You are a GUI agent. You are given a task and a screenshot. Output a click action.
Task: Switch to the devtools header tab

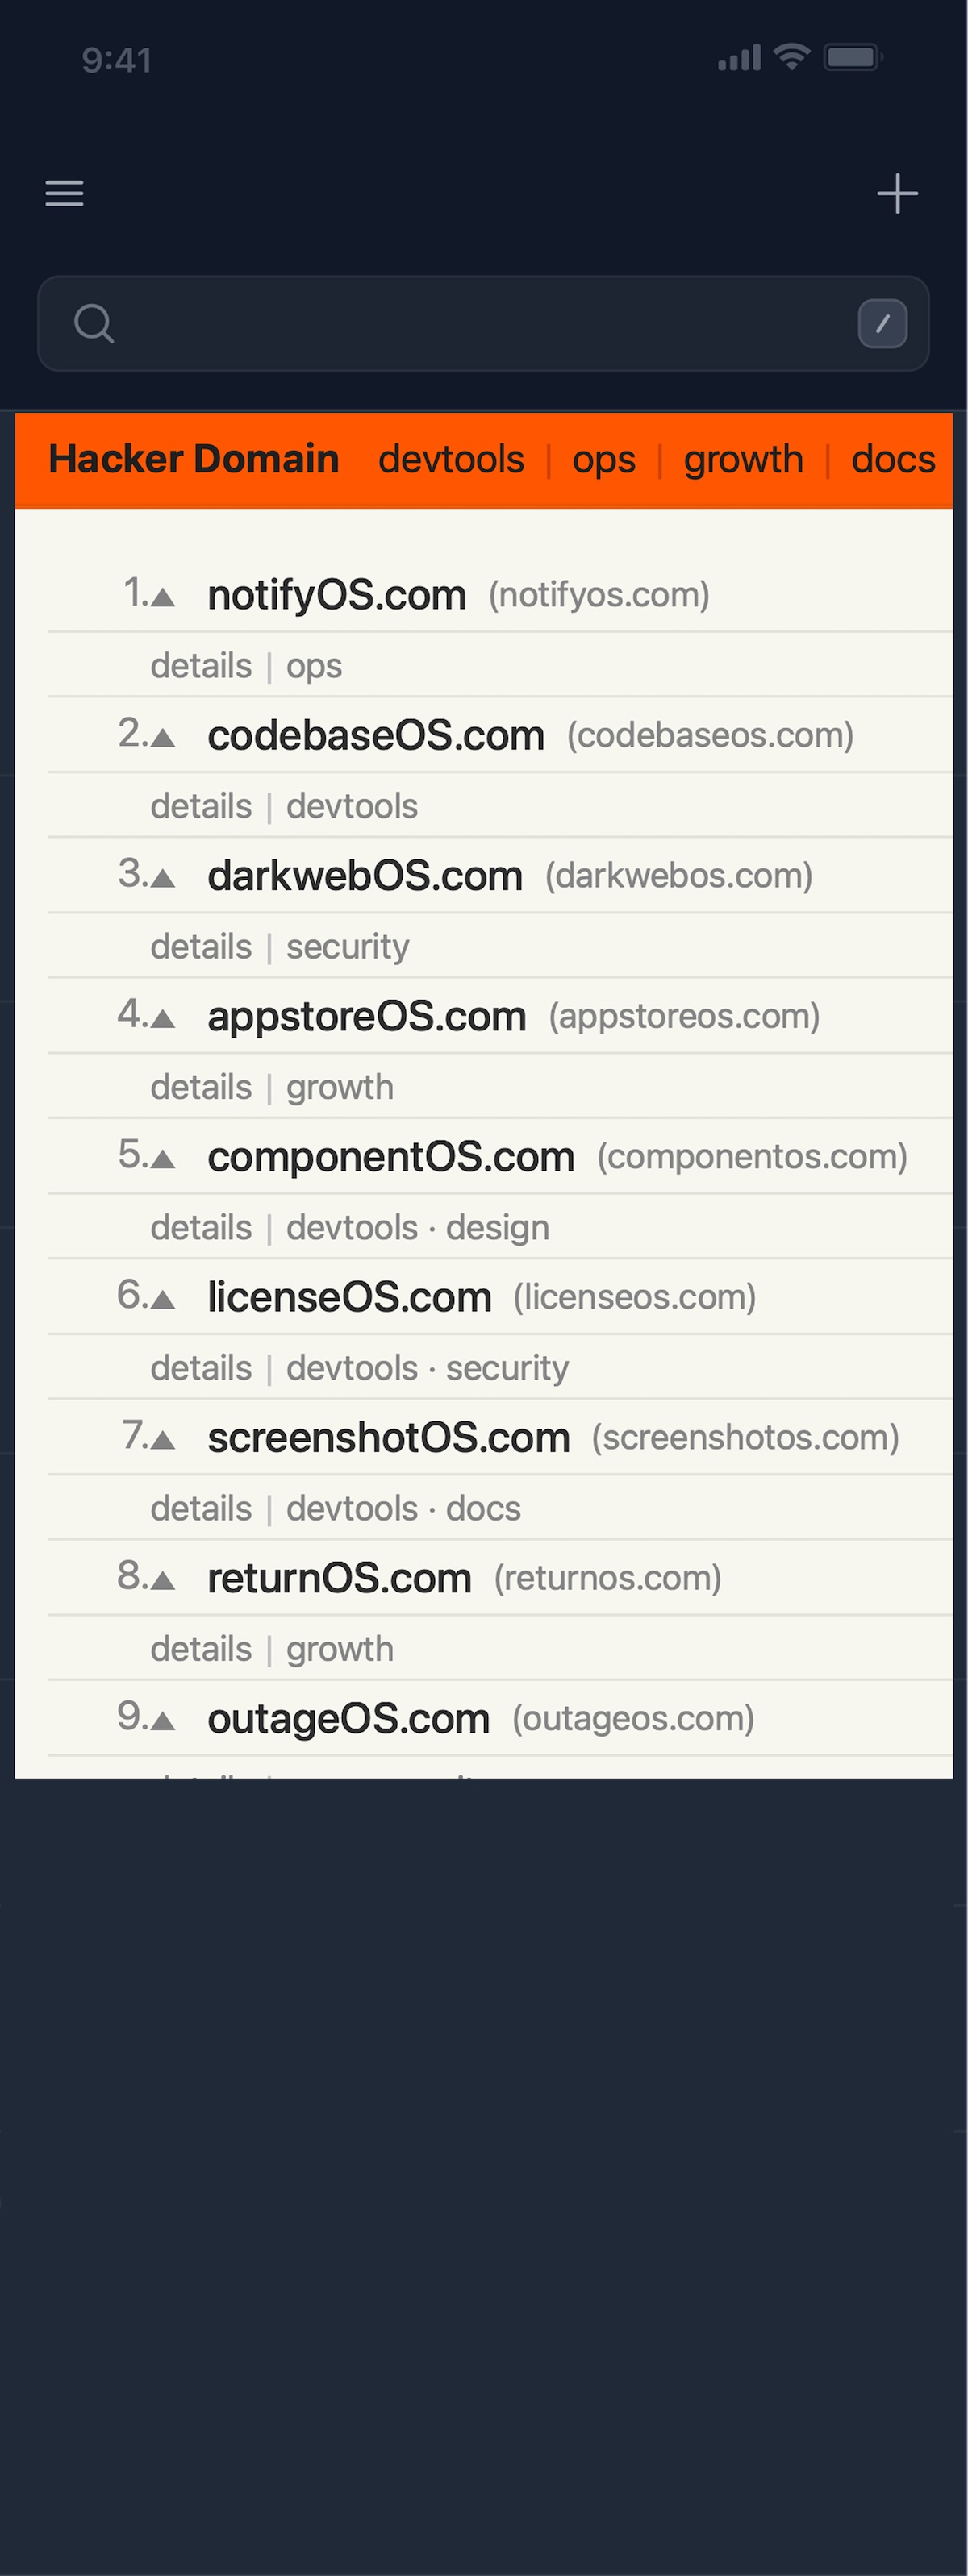[451, 460]
